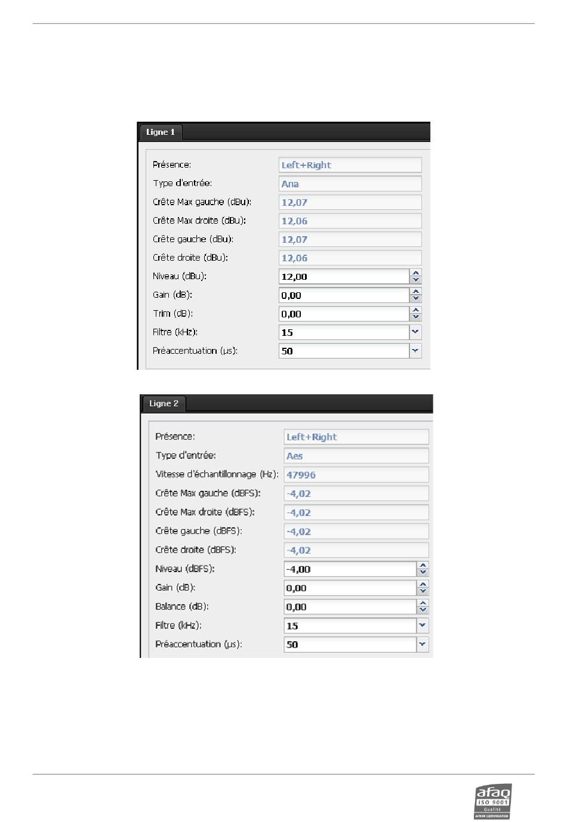Open the Ligne 1 Filtre (kHz) dropdown
The image size is (567, 822).
(x=415, y=332)
